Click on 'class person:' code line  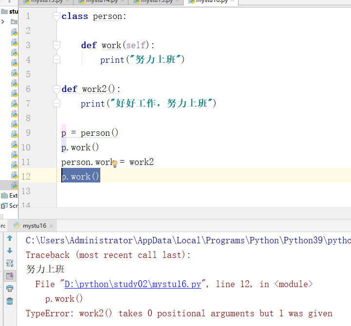point(94,16)
